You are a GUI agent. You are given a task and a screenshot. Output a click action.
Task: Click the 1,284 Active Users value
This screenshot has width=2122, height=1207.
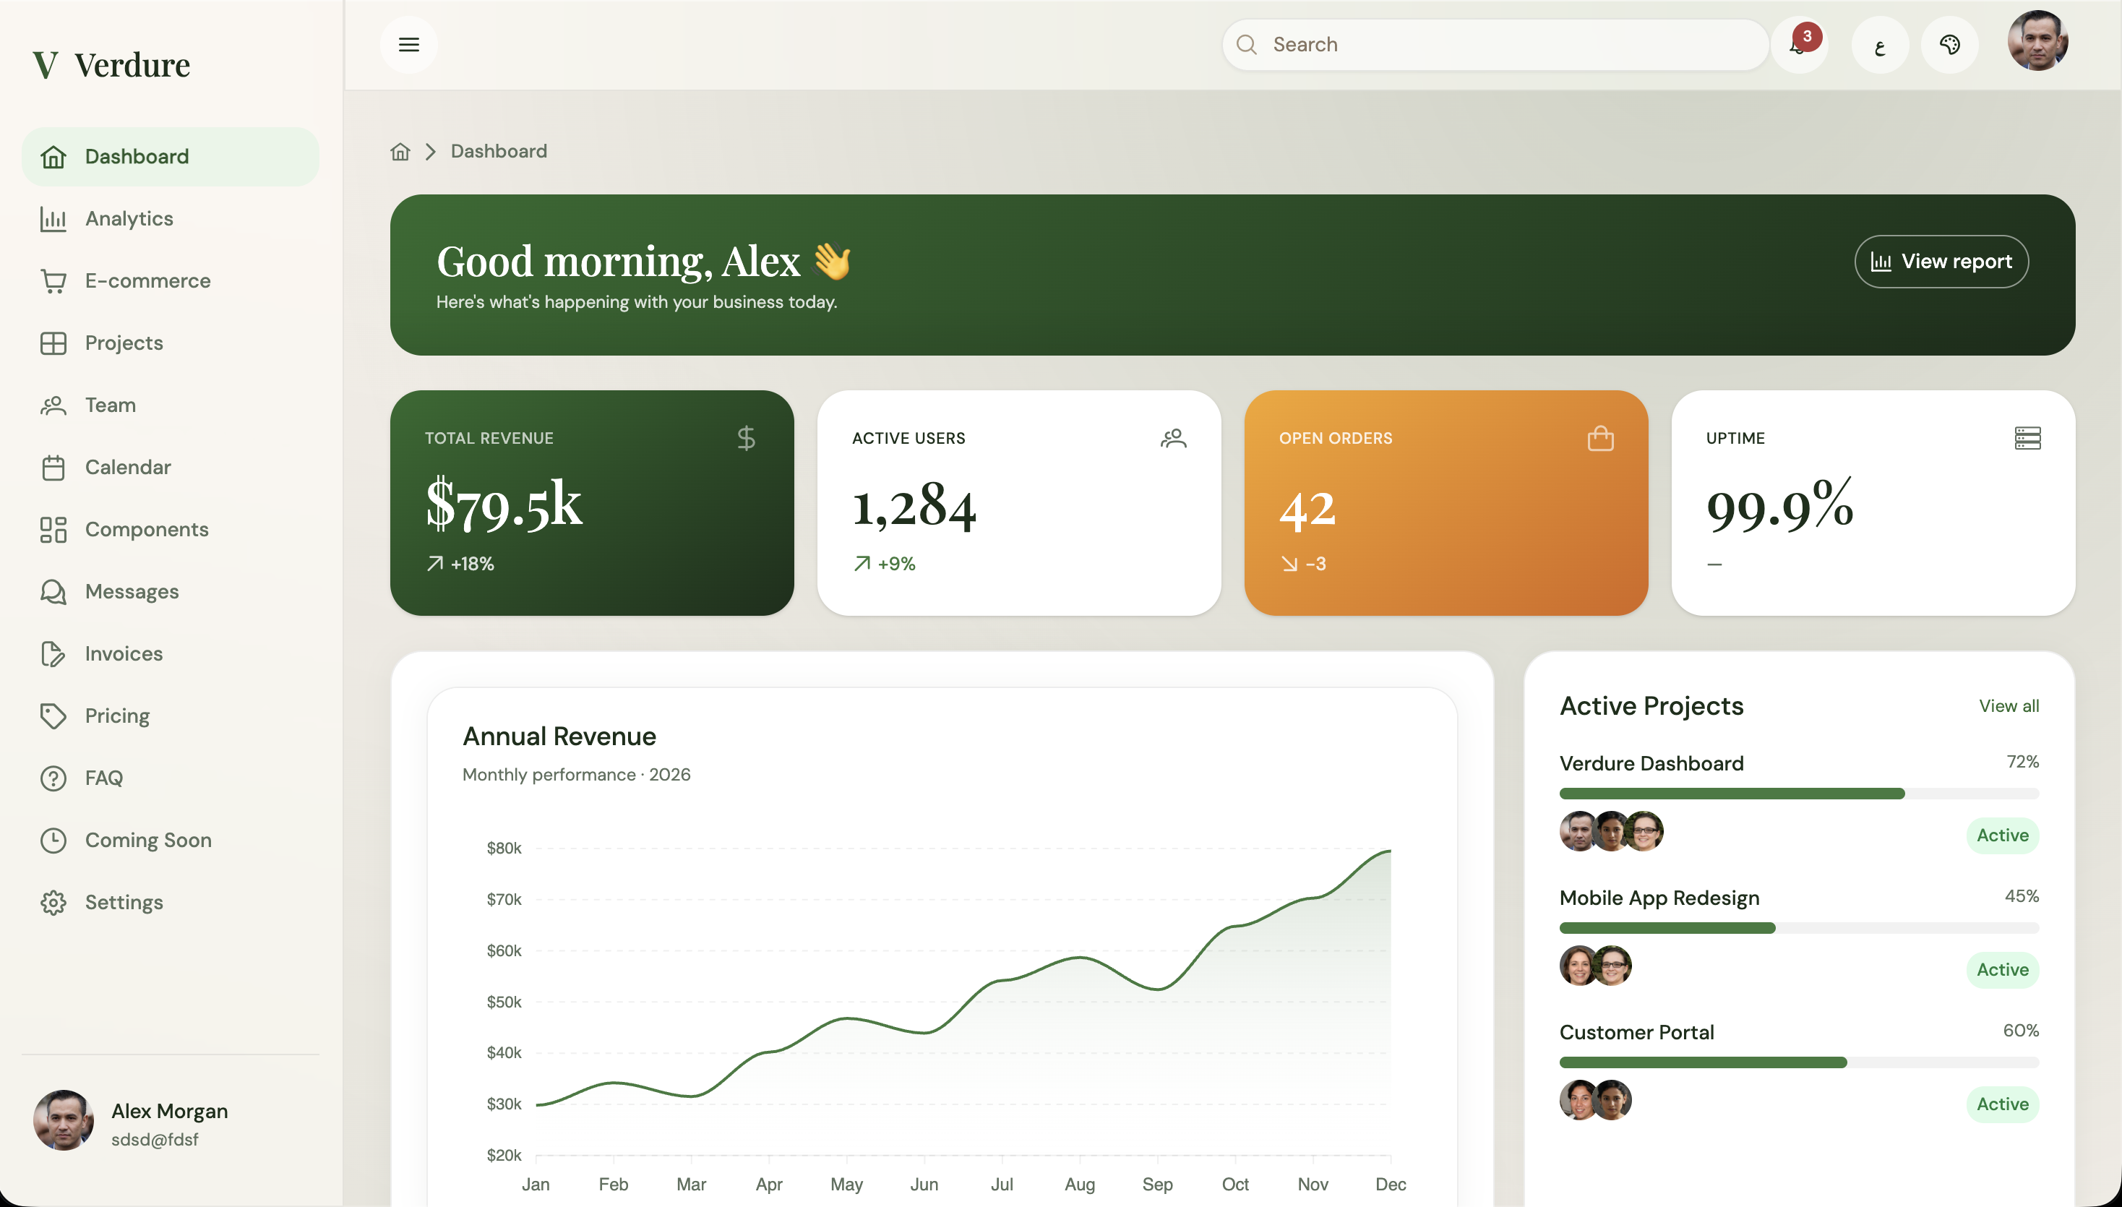click(914, 505)
